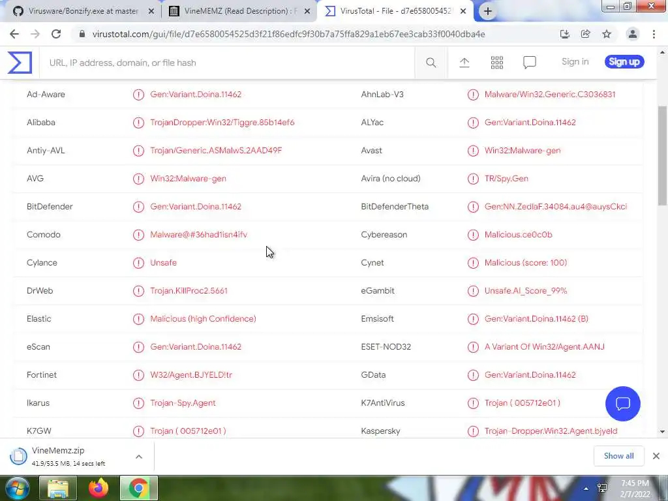Click the install app icon in address bar
Screen dimensions: 668x501
[564, 34]
